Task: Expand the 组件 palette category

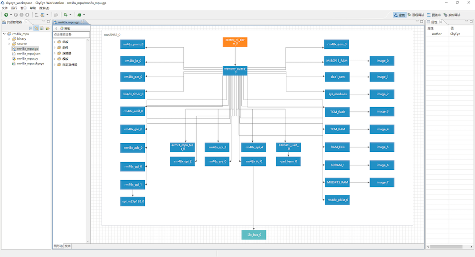Action: coord(55,47)
